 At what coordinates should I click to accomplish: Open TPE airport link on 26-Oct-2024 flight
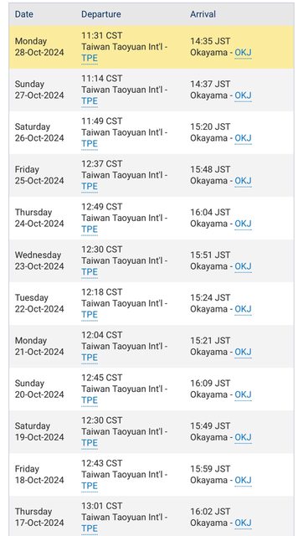pyautogui.click(x=90, y=143)
